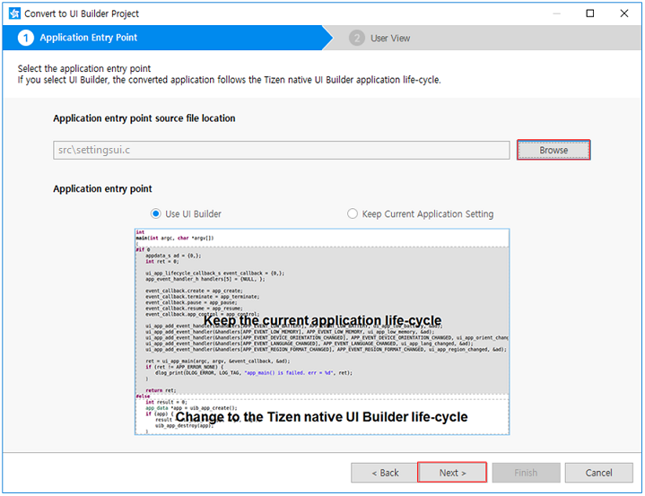Click the Finish button
This screenshot has width=645, height=496.
pyautogui.click(x=526, y=473)
